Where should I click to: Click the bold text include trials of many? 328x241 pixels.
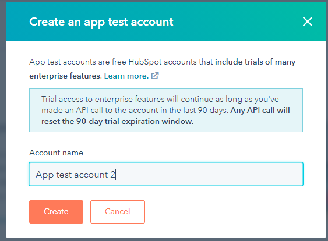point(255,62)
